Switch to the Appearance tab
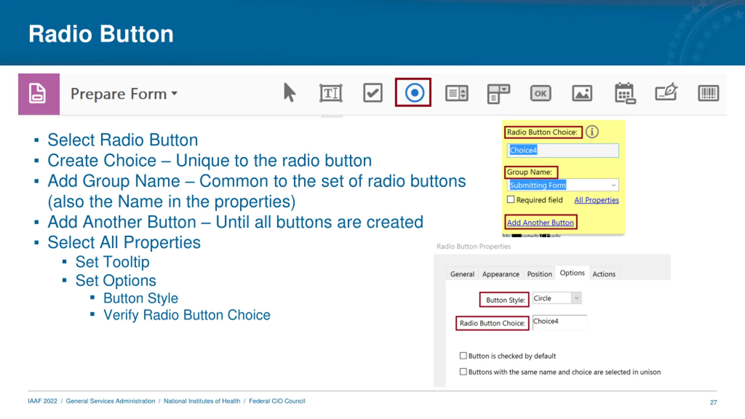 point(501,274)
